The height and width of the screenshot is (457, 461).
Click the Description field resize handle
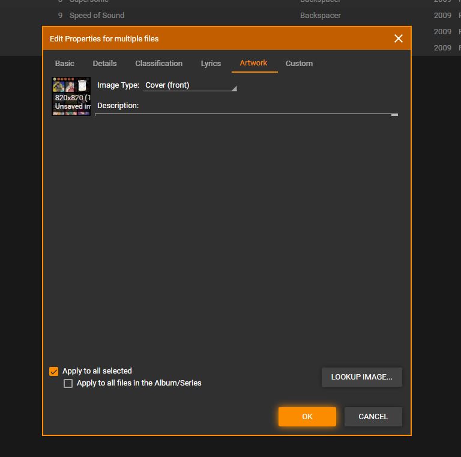(394, 114)
